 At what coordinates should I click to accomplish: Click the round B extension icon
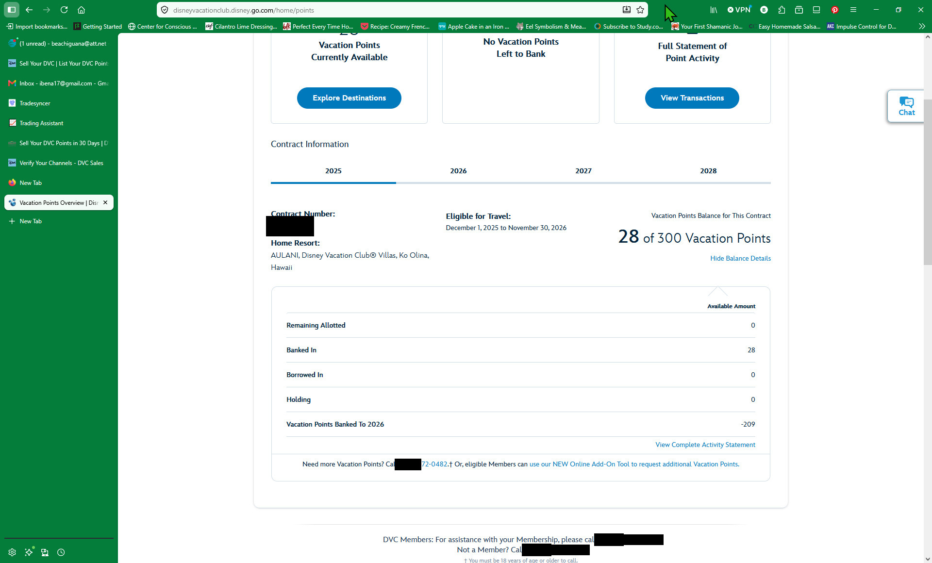[x=764, y=10]
